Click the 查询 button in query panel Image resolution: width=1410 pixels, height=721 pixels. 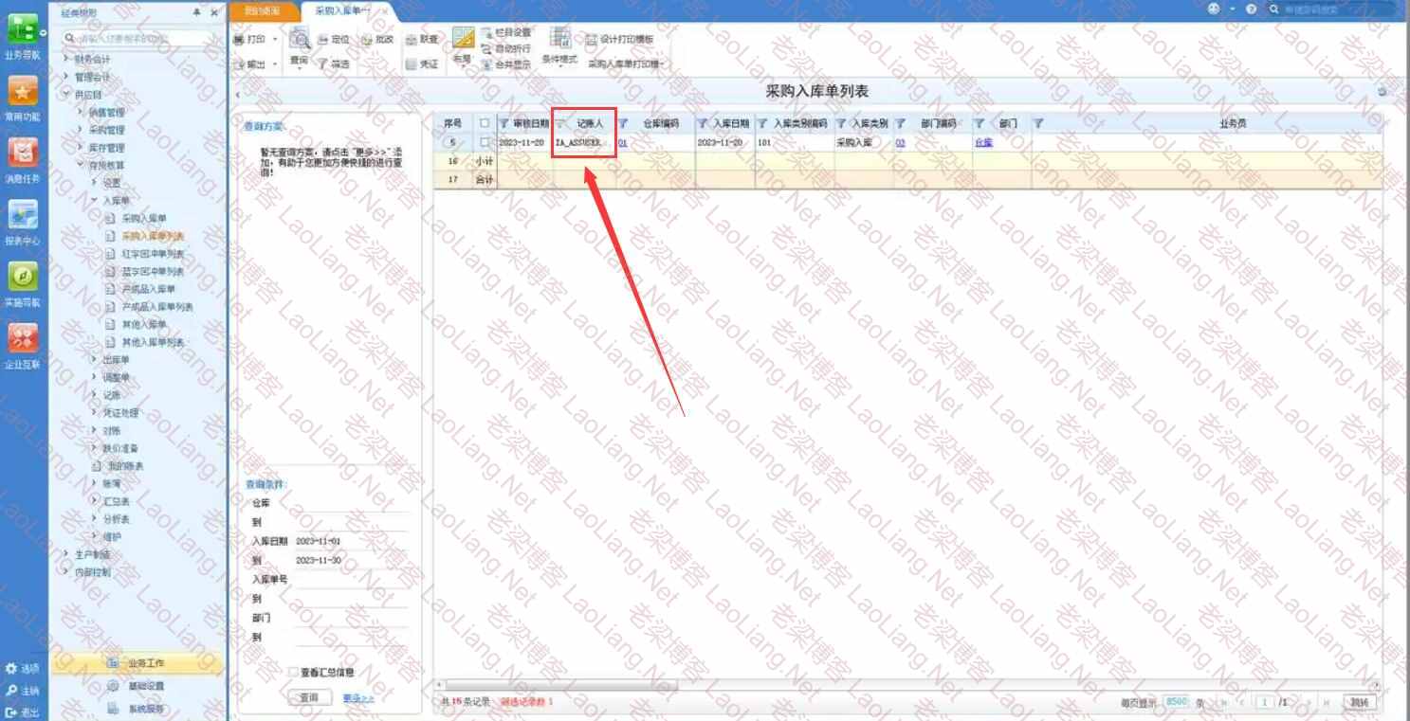tap(309, 698)
